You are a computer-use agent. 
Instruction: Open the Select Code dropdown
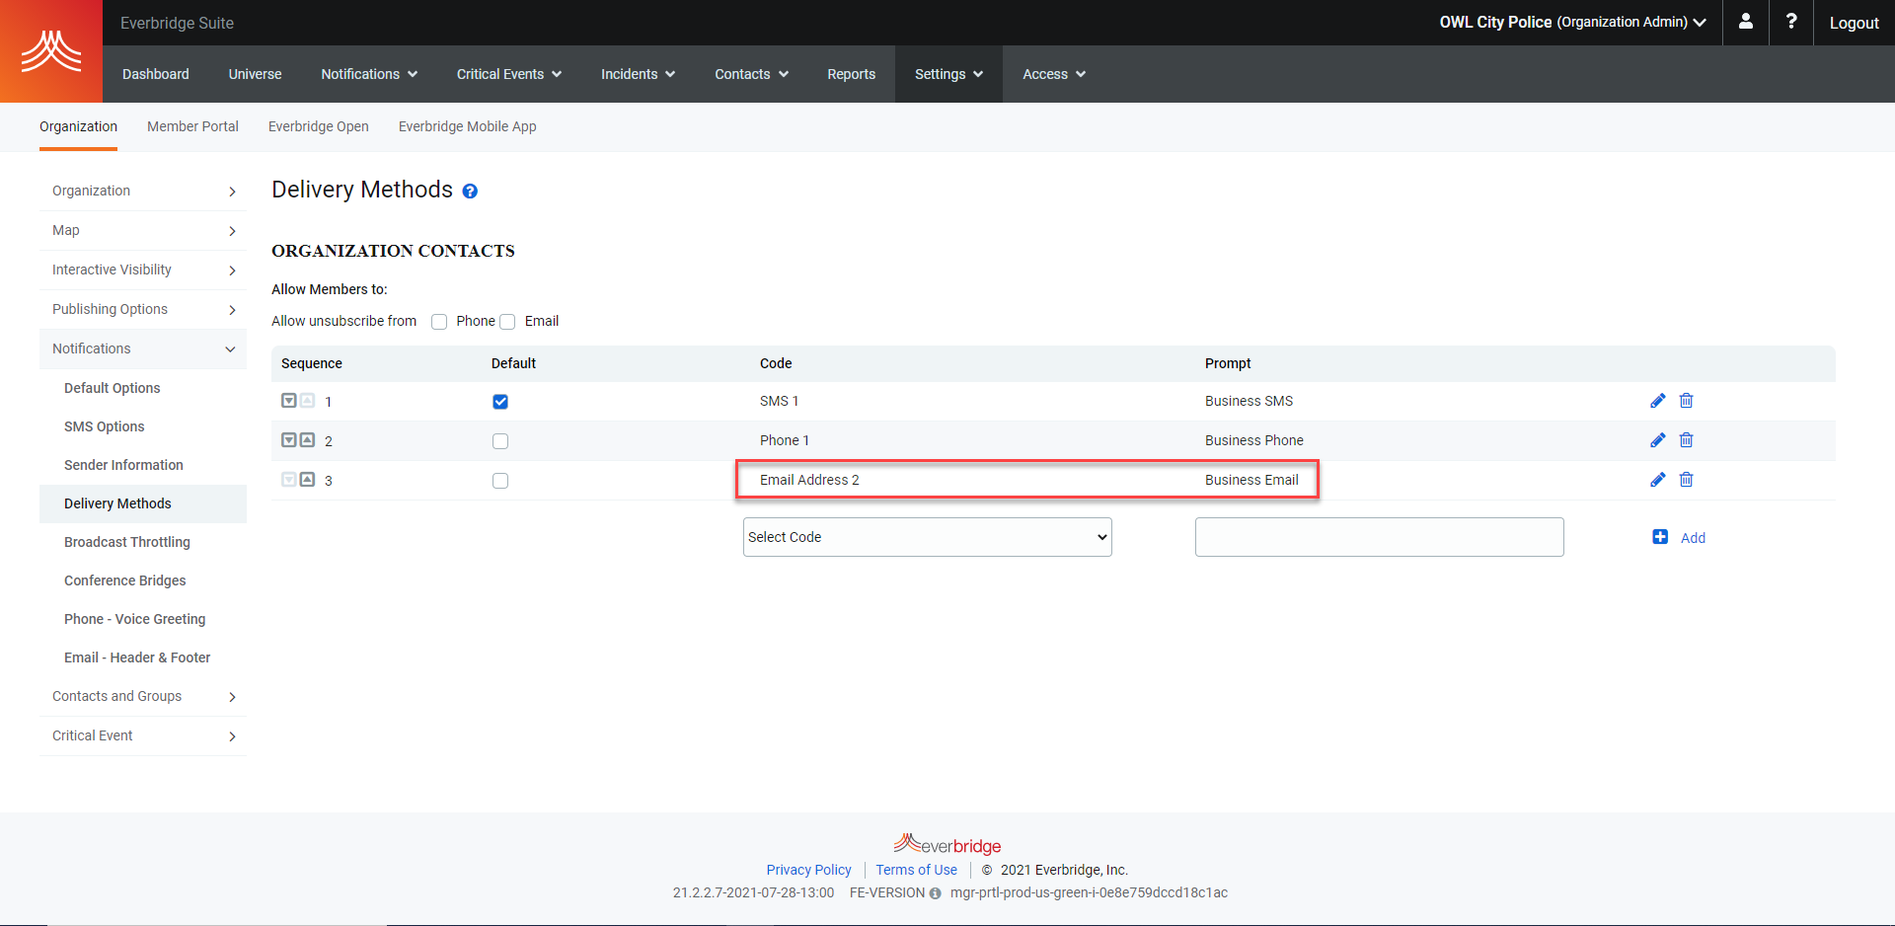click(x=928, y=537)
